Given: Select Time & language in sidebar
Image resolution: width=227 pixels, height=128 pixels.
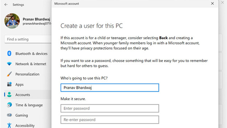Looking at the screenshot, I should coord(29,105).
